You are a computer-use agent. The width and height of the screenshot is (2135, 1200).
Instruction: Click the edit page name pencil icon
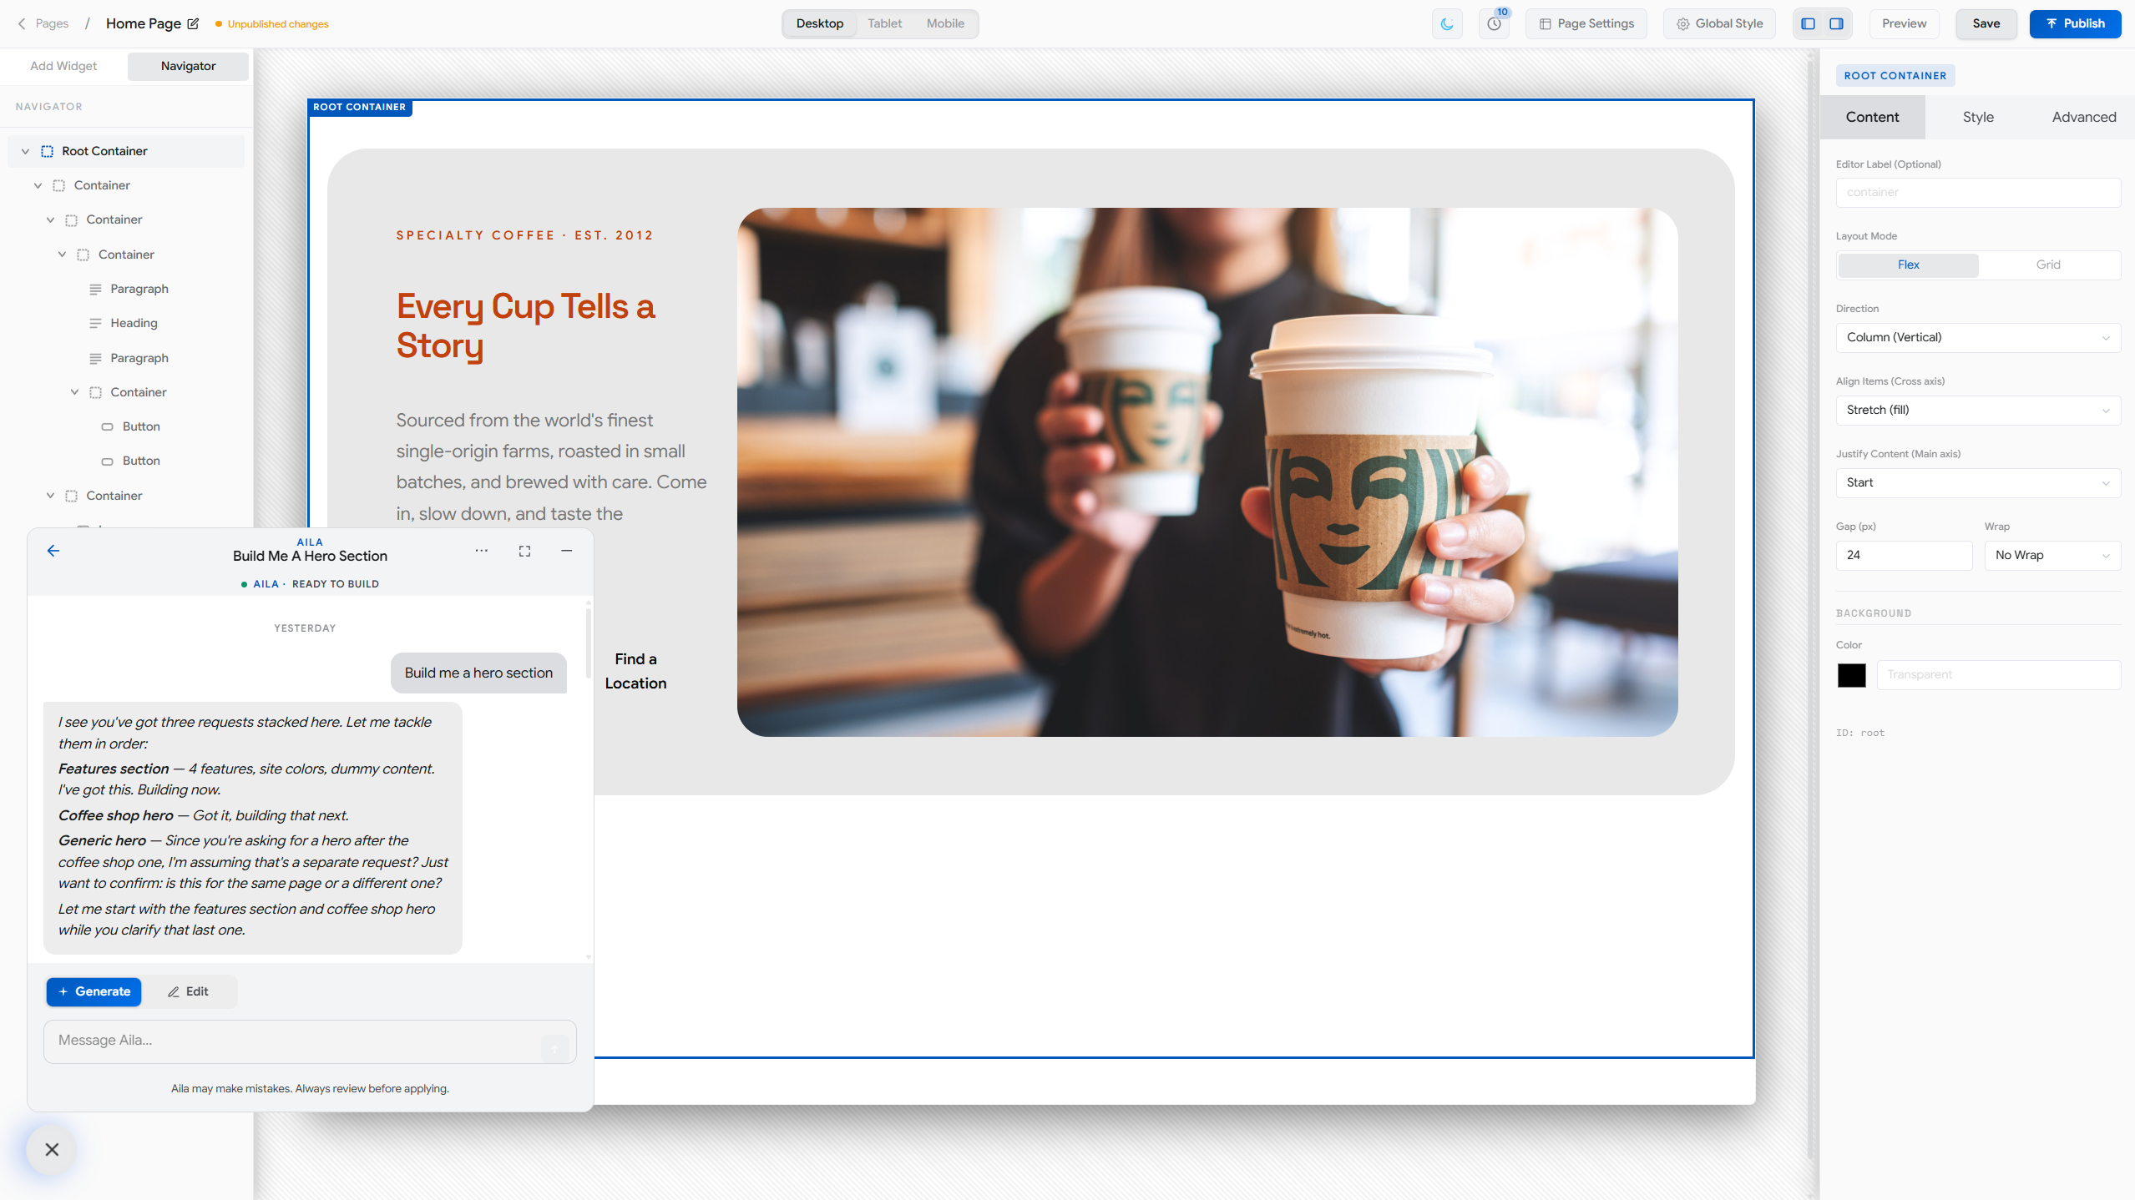click(x=193, y=23)
